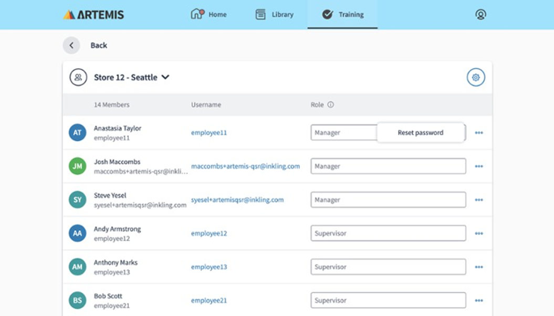Open store settings gear icon
Viewport: 554px width, 316px height.
click(475, 77)
